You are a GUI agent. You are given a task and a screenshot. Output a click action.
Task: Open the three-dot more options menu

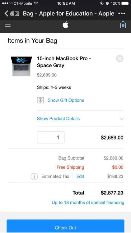coord(122,14)
